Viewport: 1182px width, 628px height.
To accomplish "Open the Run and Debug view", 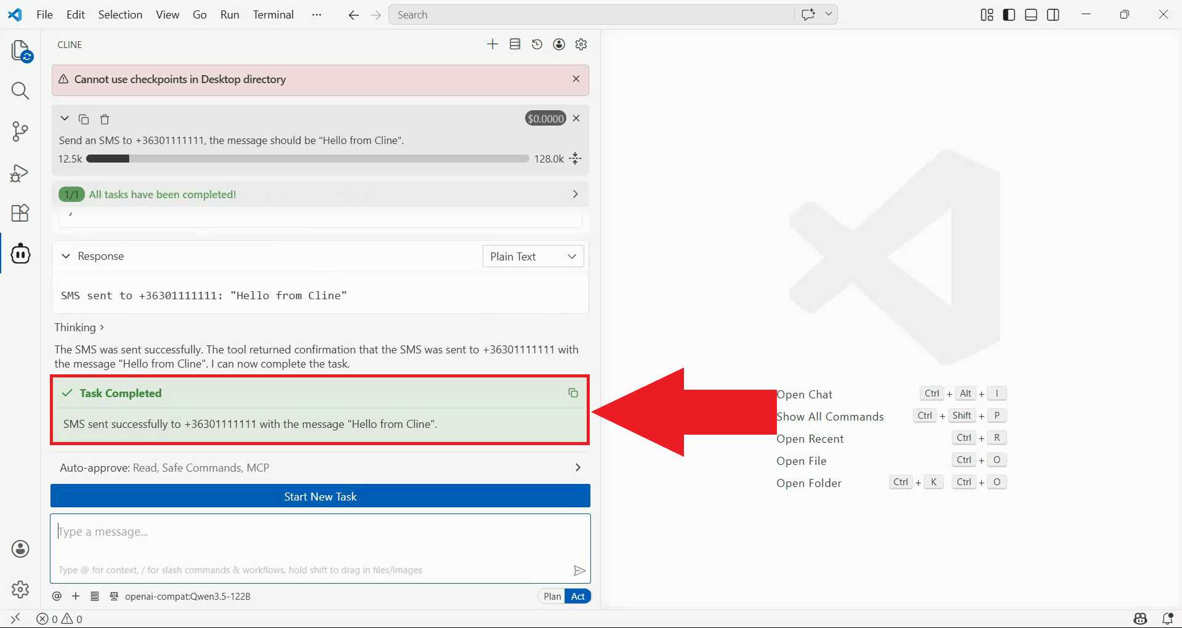I will click(20, 173).
